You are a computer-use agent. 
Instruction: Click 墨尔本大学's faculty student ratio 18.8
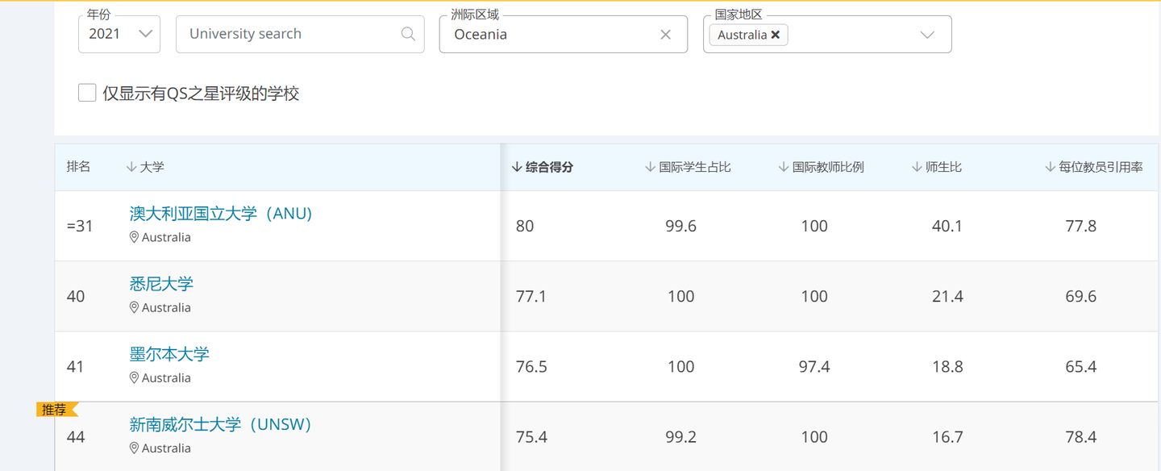pyautogui.click(x=947, y=367)
